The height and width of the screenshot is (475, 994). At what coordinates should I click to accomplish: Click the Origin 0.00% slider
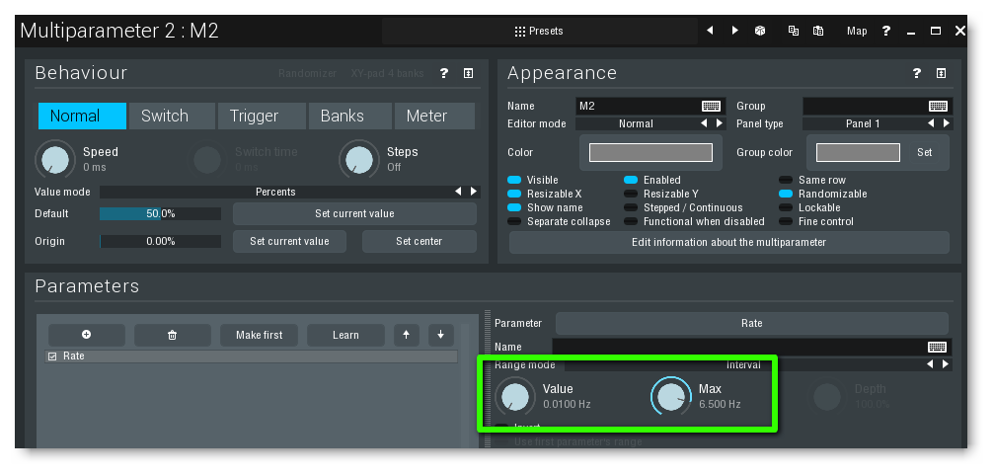pos(160,241)
